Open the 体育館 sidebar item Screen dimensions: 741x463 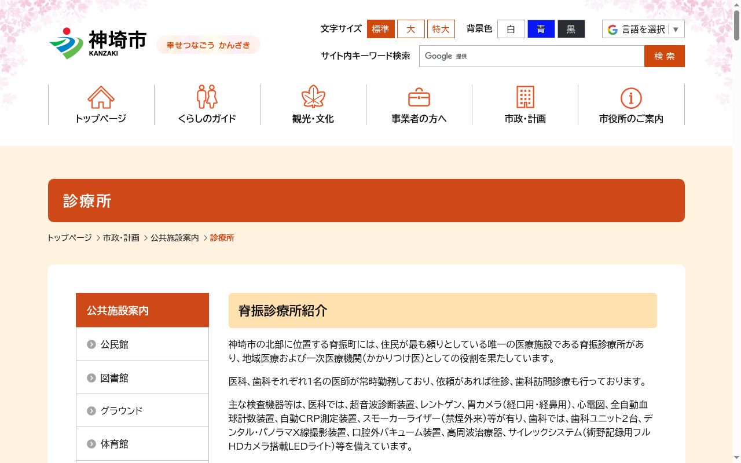point(142,444)
